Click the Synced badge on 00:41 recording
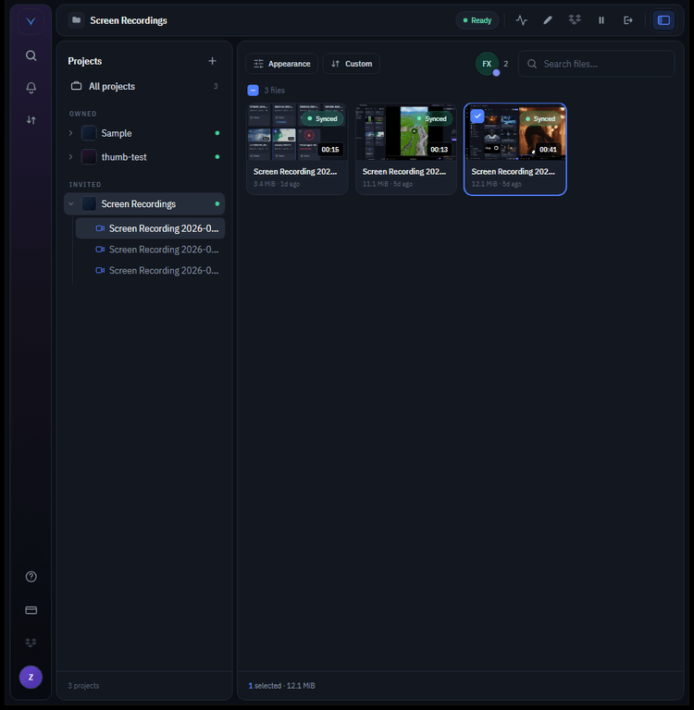The height and width of the screenshot is (710, 694). tap(540, 118)
